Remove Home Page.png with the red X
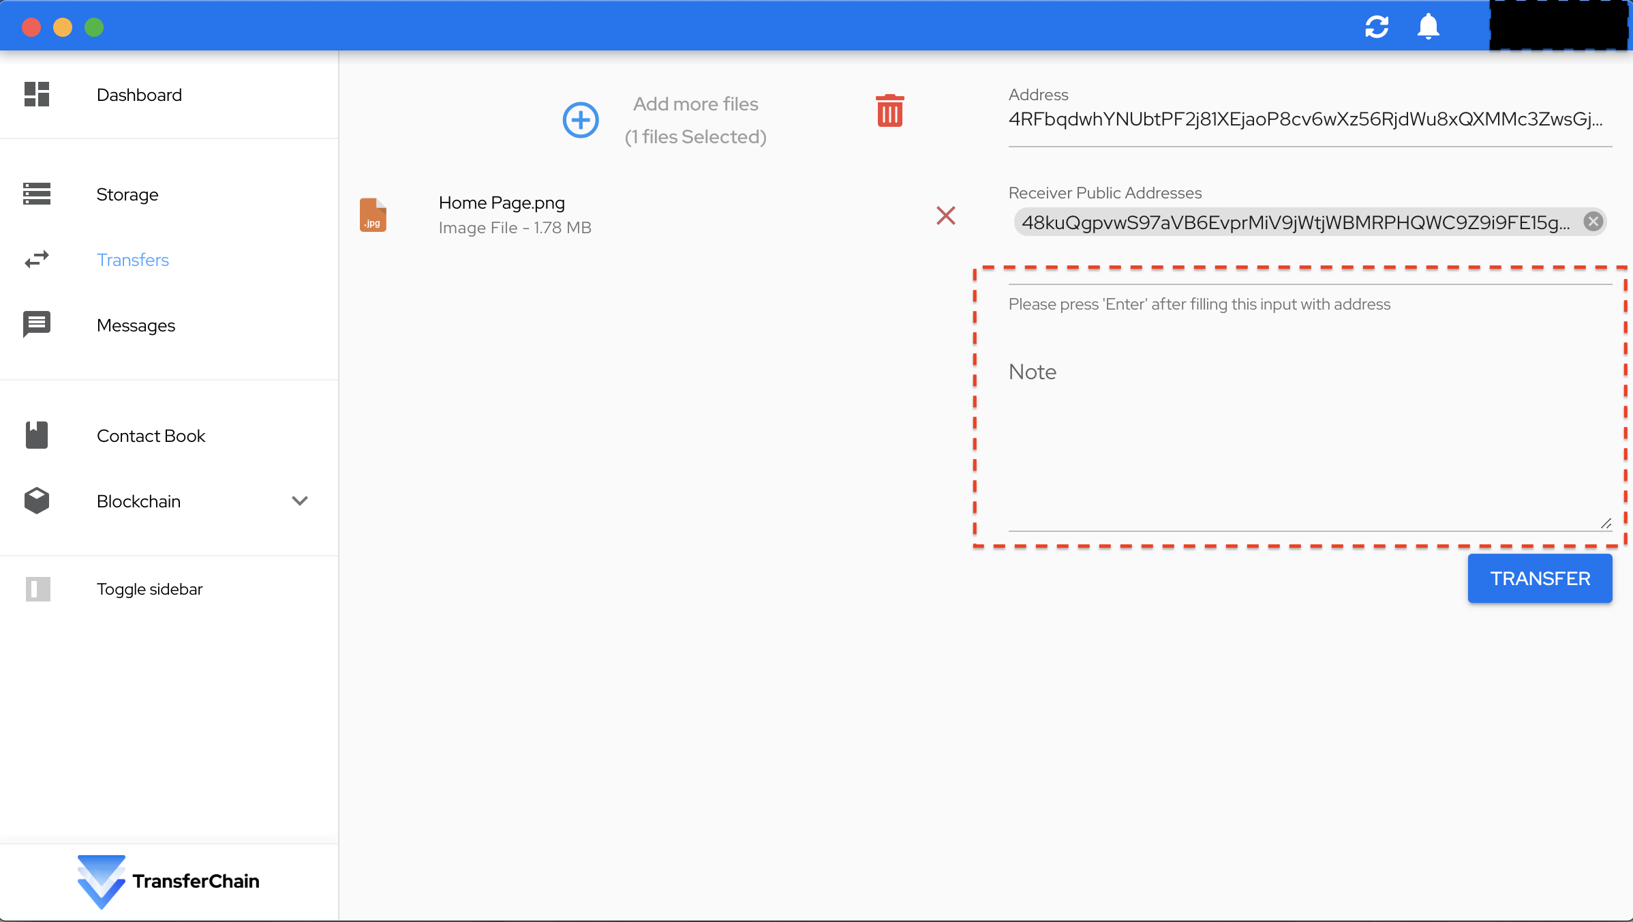Image resolution: width=1633 pixels, height=922 pixels. [946, 215]
